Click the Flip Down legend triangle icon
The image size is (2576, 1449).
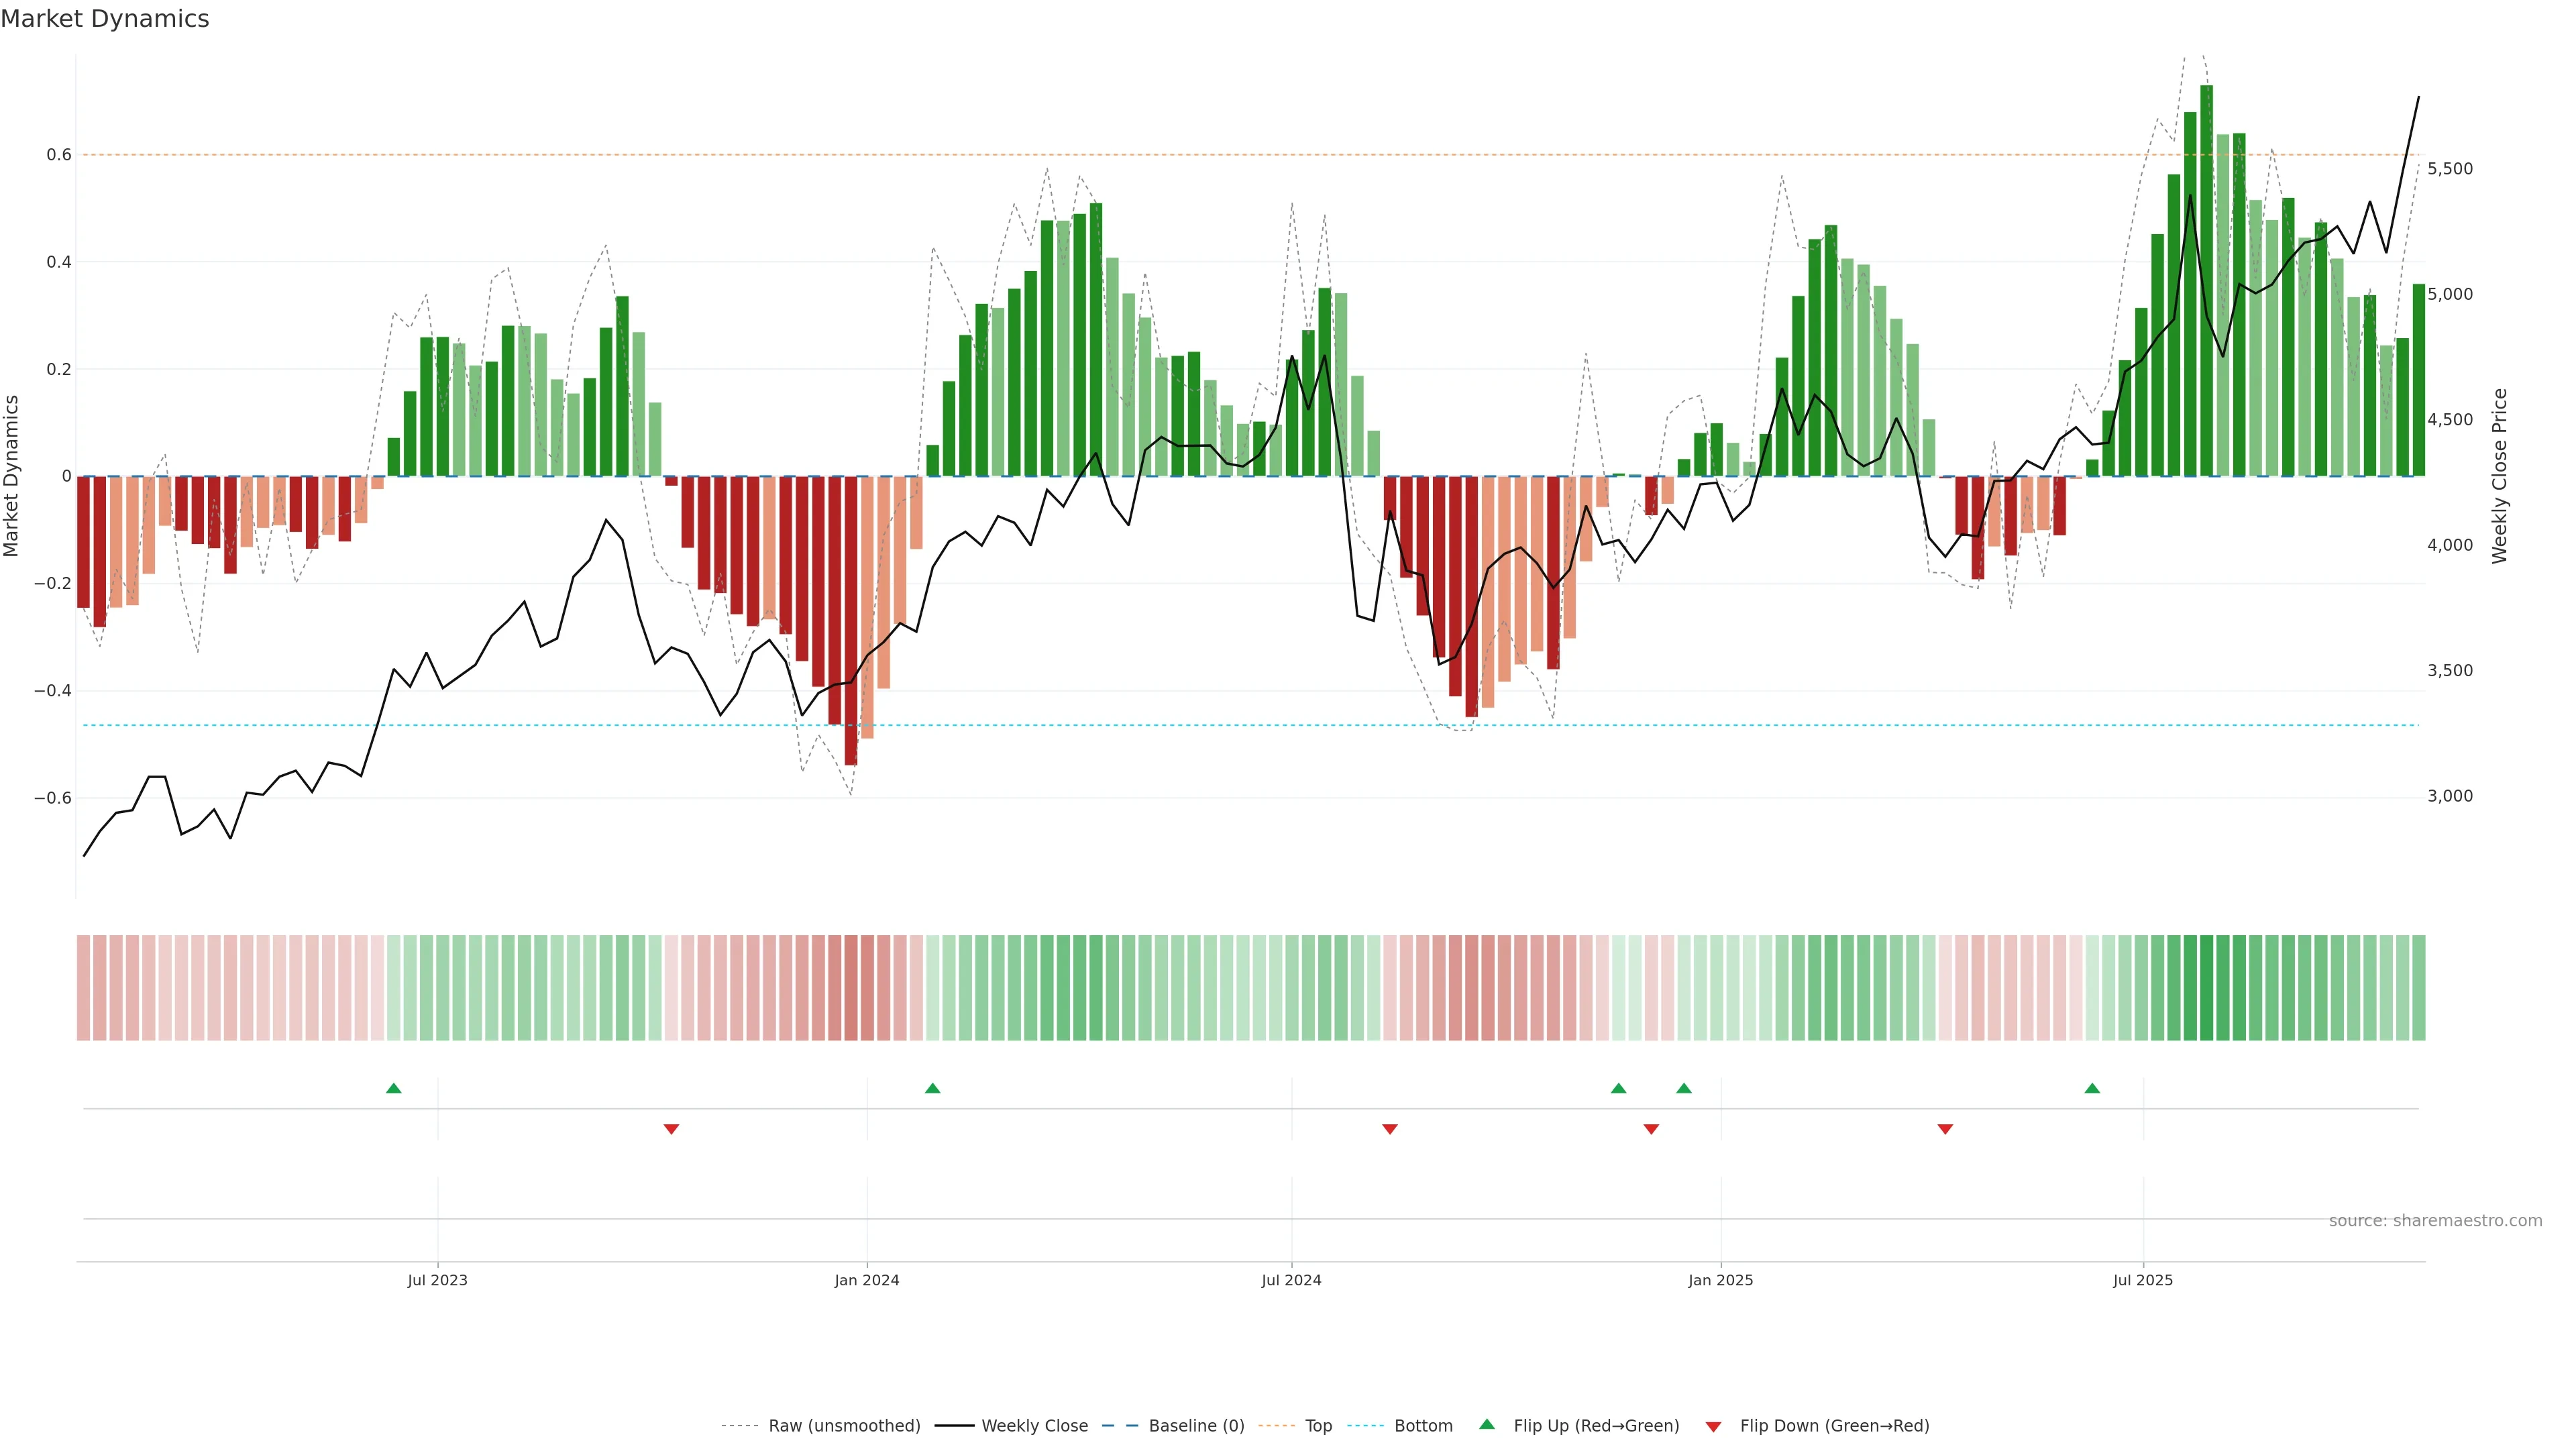point(1713,1427)
